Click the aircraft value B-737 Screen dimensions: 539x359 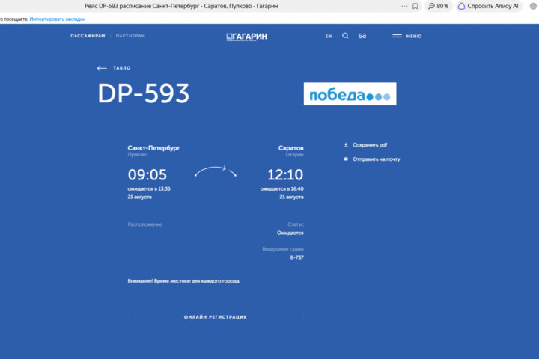coord(297,257)
